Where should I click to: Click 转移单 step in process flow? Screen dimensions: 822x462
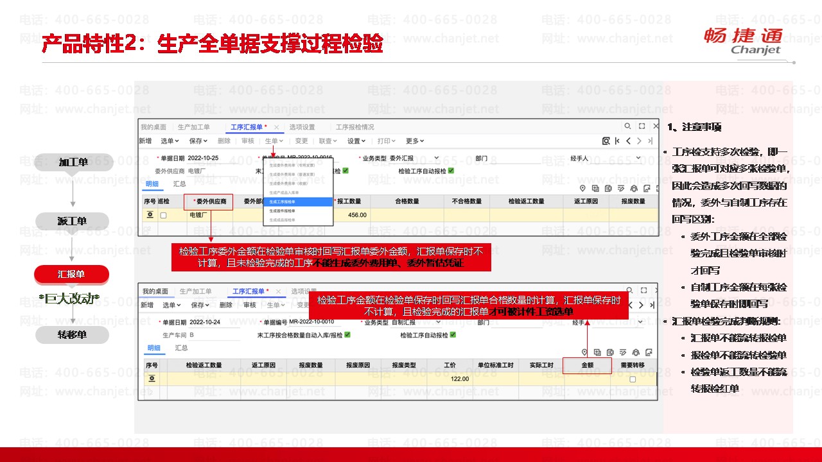click(x=71, y=334)
